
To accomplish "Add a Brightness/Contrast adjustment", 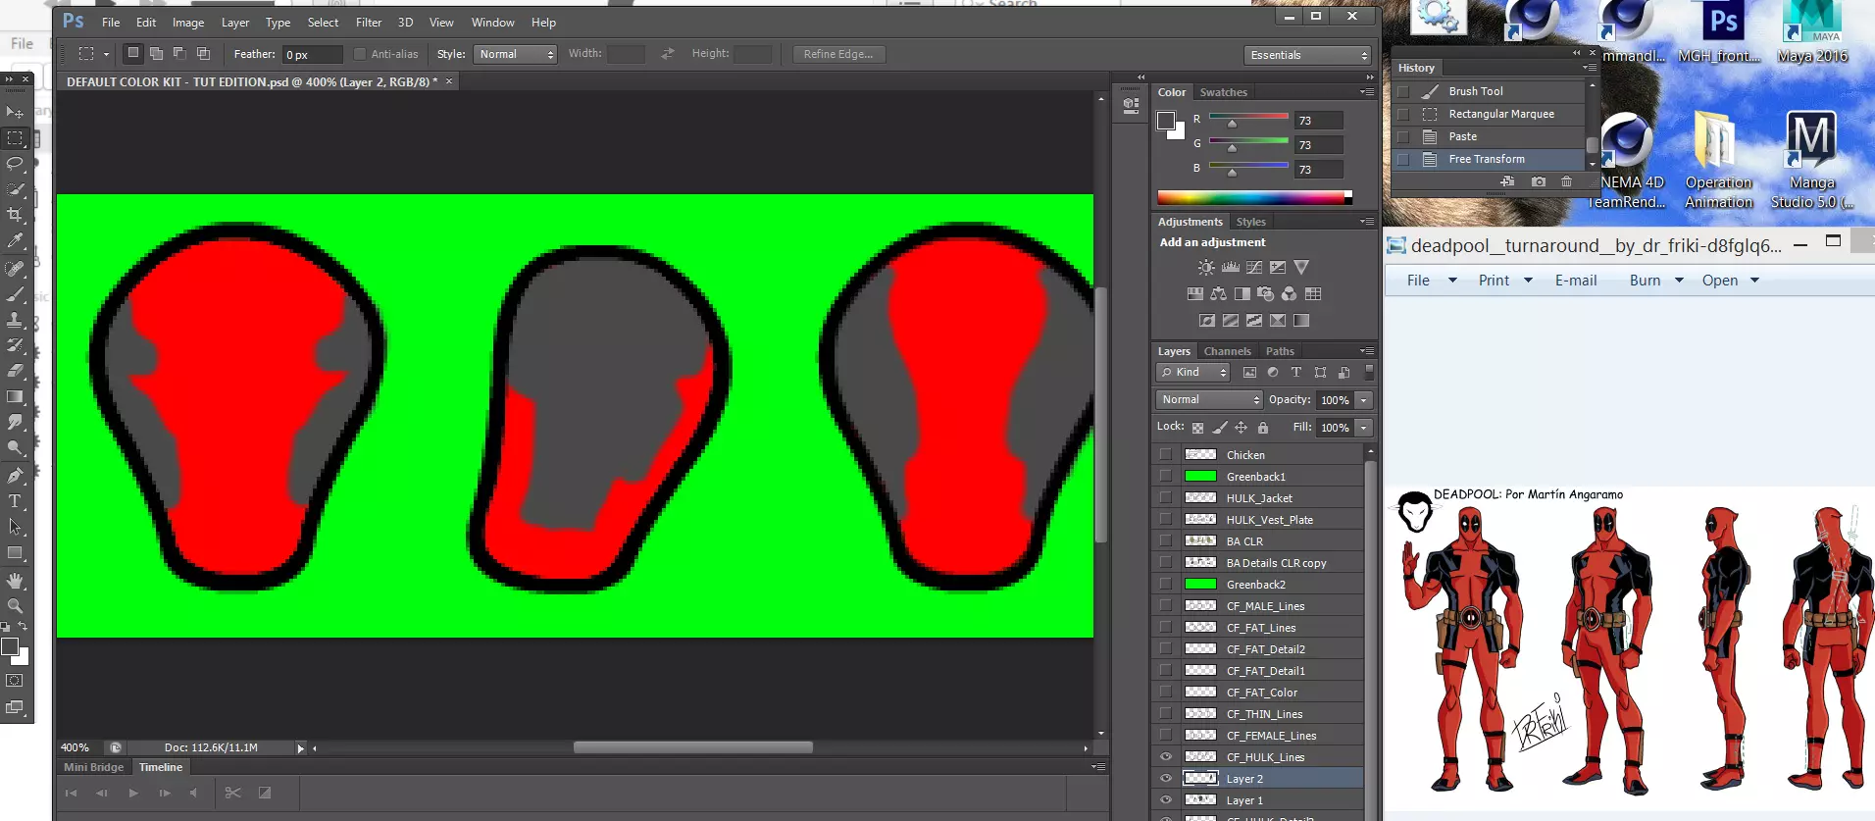I will [1206, 267].
